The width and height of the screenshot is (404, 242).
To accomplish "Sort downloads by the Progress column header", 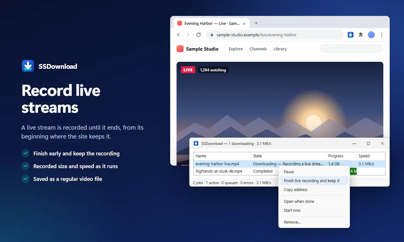I will (x=341, y=156).
